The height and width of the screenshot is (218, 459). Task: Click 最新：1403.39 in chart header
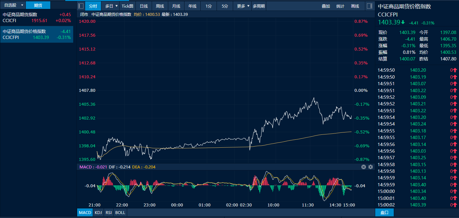point(175,15)
